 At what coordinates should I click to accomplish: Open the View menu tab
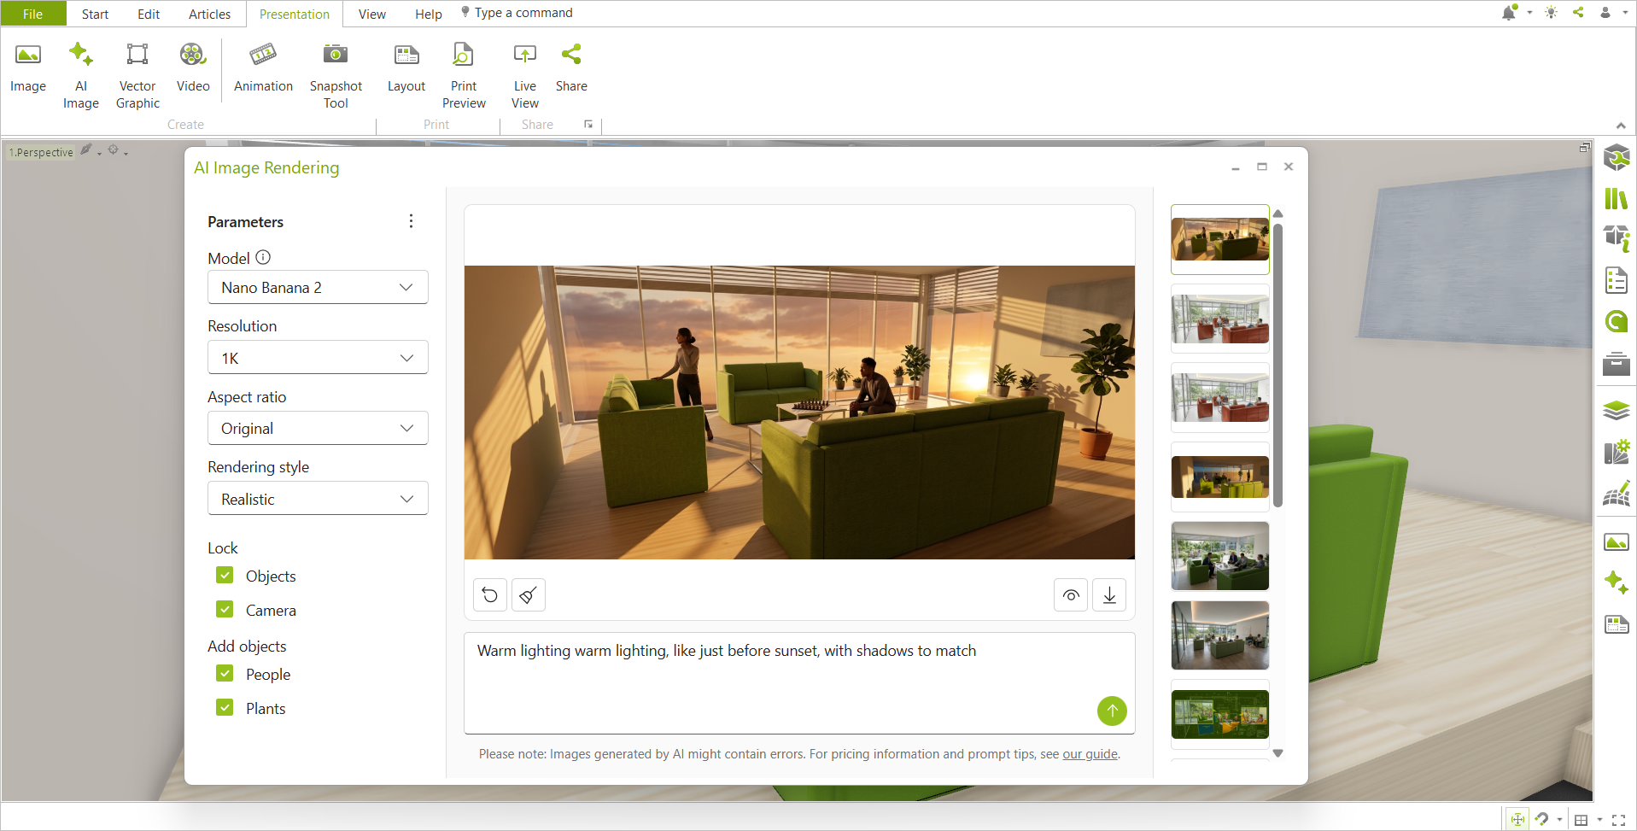pos(371,14)
